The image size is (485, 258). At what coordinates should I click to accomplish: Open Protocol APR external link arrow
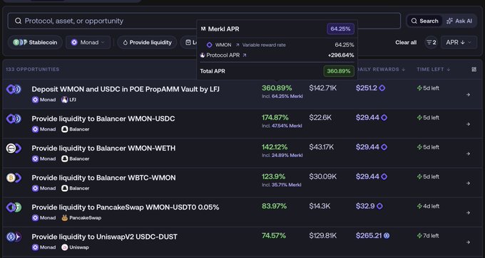coord(245,55)
